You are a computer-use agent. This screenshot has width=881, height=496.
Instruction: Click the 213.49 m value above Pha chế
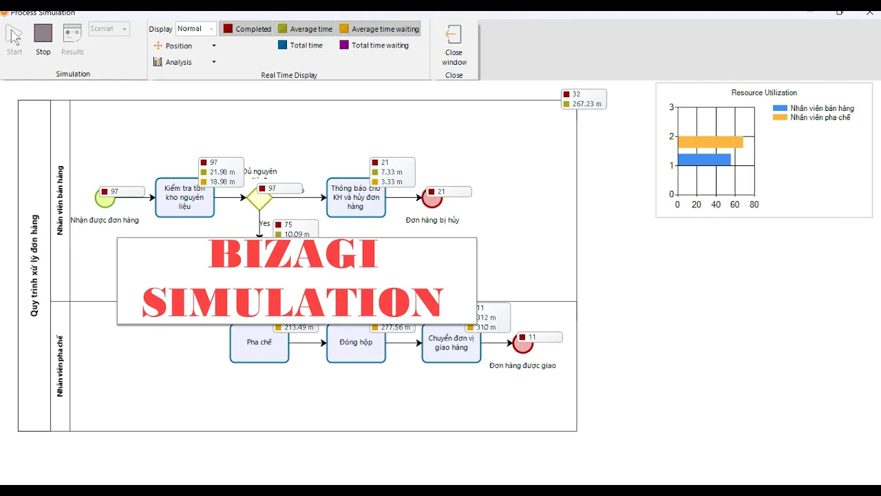(299, 327)
